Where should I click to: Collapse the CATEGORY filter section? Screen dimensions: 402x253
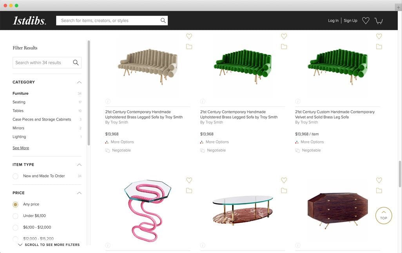[78, 82]
